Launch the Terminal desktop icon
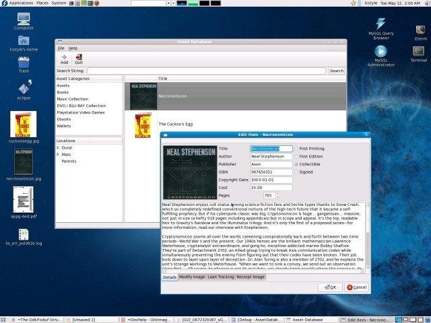This screenshot has height=323, width=431. point(418,51)
